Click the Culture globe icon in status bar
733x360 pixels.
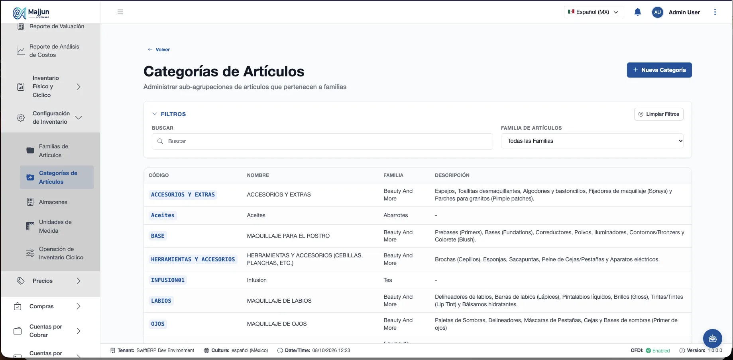[206, 350]
